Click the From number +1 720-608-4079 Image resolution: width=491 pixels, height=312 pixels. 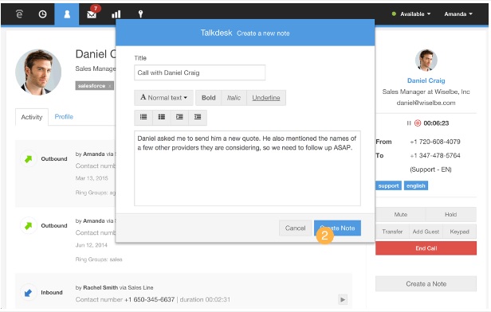click(435, 142)
